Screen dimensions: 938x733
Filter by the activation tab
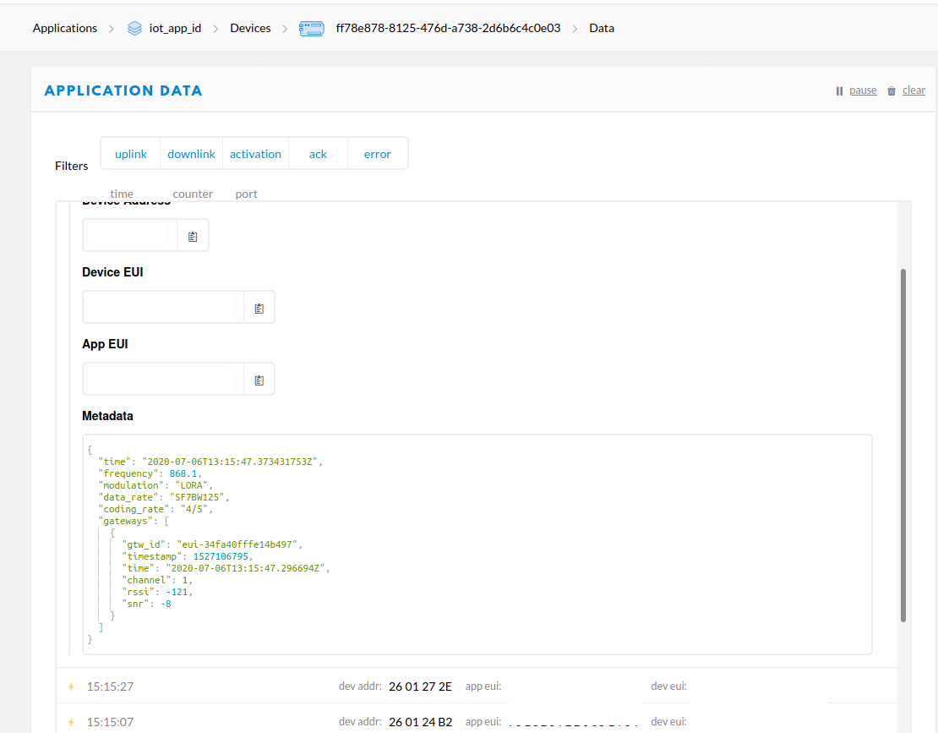[255, 154]
